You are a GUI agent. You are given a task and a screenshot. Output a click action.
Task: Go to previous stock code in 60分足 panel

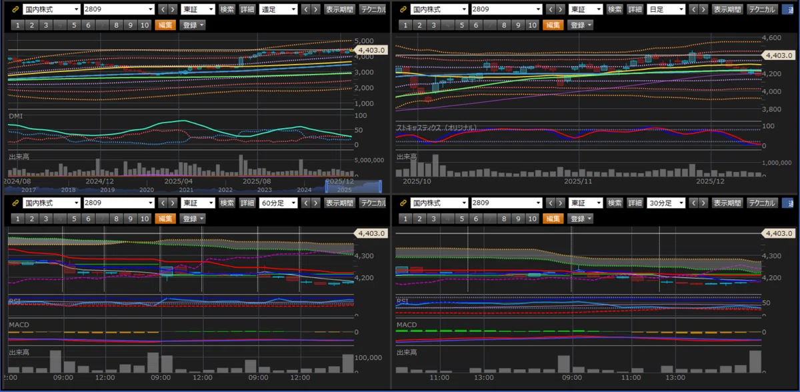163,203
